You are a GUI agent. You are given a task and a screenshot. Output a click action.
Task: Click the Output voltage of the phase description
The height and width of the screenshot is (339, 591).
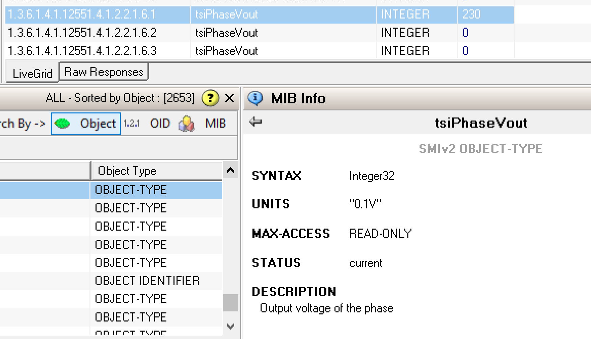point(327,308)
